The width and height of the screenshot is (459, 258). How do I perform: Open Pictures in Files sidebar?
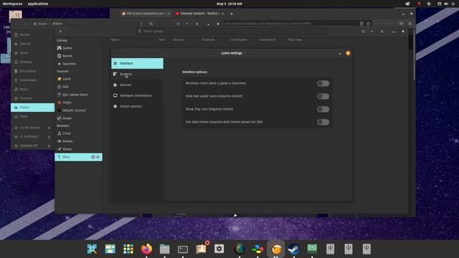[x=32, y=98]
